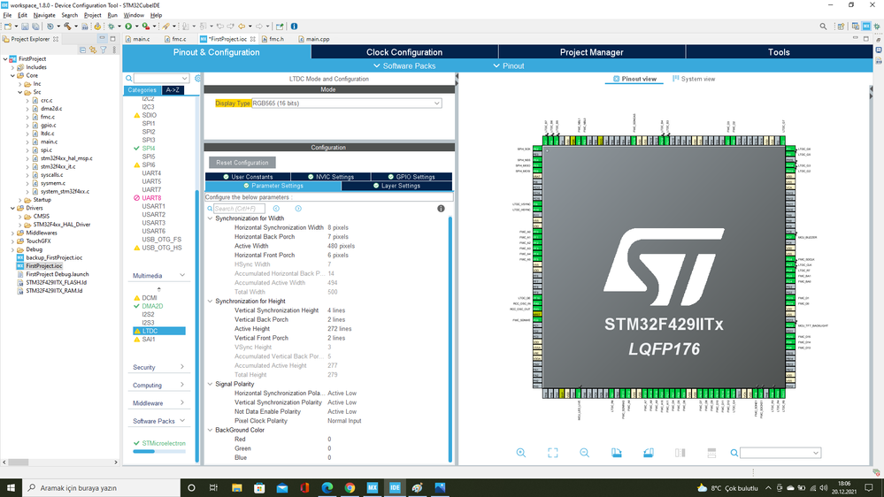Open the Project menu
Viewport: 884px width, 497px height.
pyautogui.click(x=92, y=15)
